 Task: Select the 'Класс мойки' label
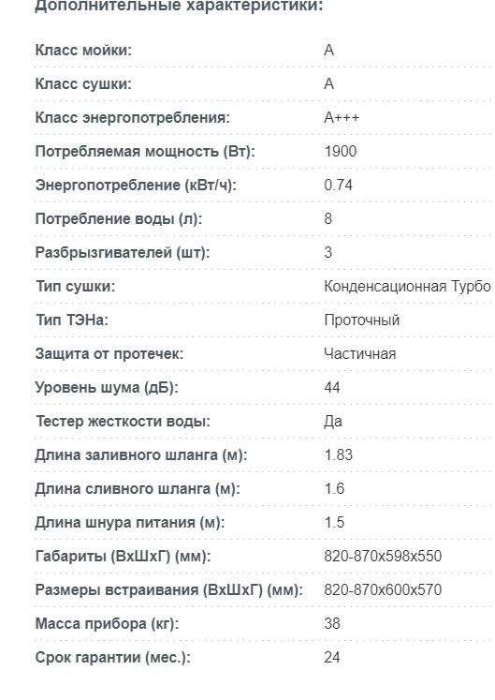(83, 50)
